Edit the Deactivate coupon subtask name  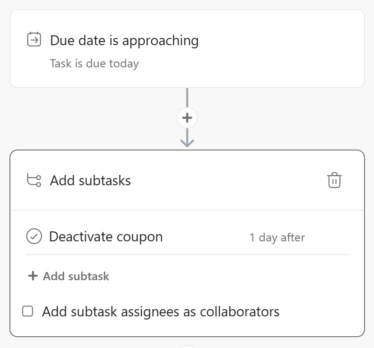[106, 237]
